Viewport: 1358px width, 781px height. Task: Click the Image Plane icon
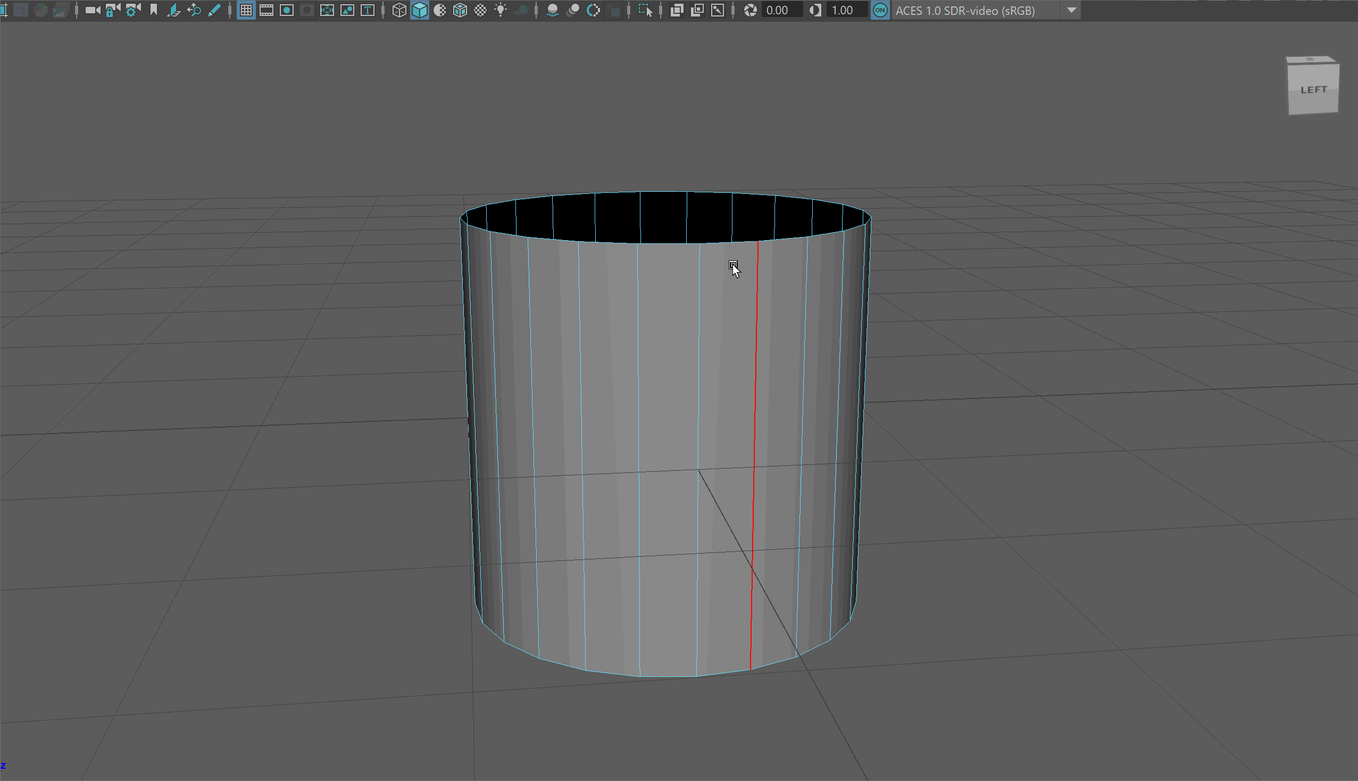(173, 10)
